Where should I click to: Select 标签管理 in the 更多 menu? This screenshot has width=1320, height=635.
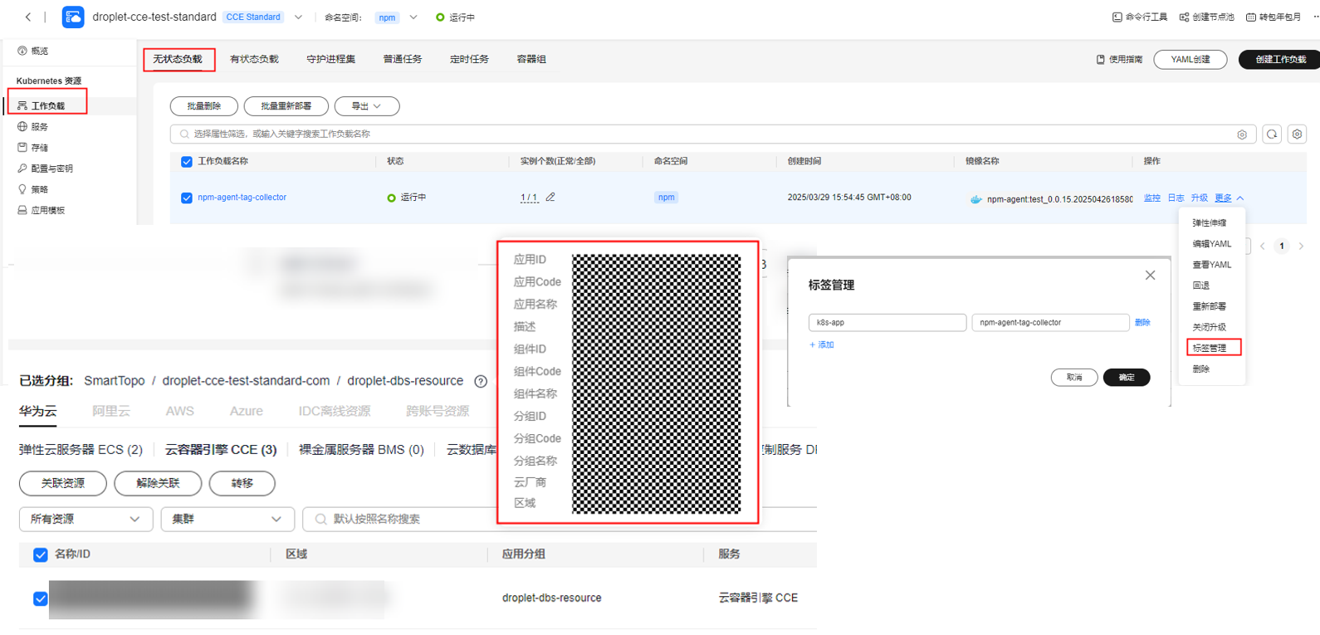pos(1213,348)
